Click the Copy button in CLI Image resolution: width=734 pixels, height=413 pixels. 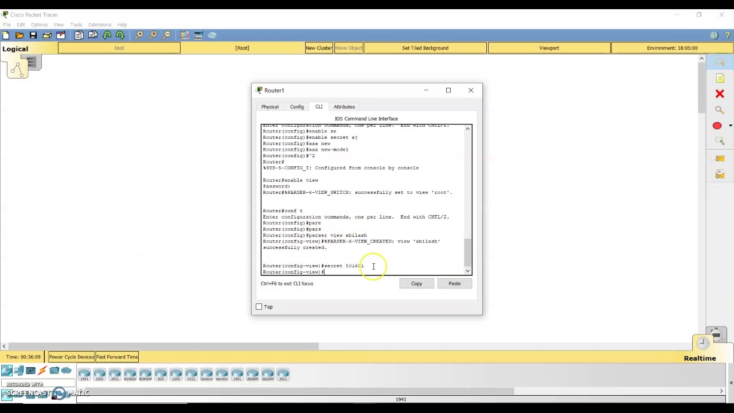(416, 283)
